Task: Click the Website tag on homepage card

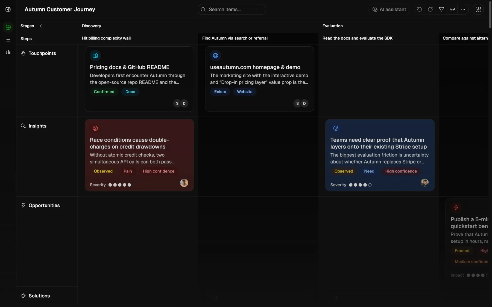Action: (x=245, y=92)
